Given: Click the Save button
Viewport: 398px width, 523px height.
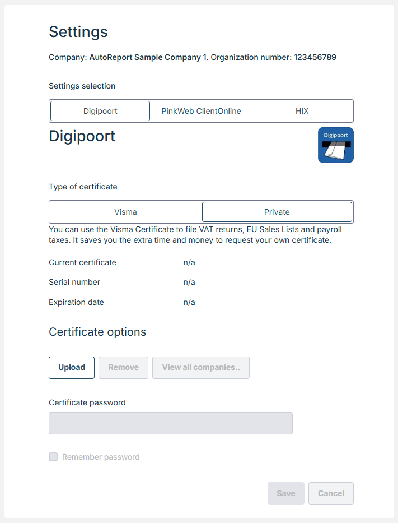Looking at the screenshot, I should [x=285, y=493].
